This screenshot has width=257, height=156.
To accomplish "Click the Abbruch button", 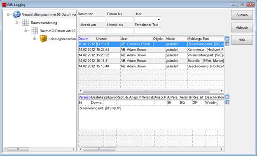I will pos(242,28).
